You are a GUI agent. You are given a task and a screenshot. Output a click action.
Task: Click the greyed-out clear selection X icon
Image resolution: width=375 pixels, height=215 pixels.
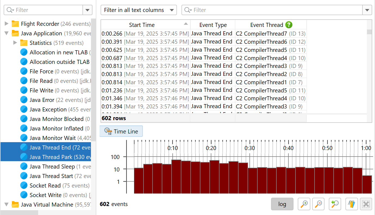pos(366,204)
